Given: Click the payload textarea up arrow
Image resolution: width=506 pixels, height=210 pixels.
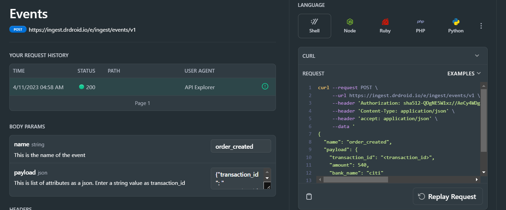Looking at the screenshot, I should pyautogui.click(x=267, y=172).
